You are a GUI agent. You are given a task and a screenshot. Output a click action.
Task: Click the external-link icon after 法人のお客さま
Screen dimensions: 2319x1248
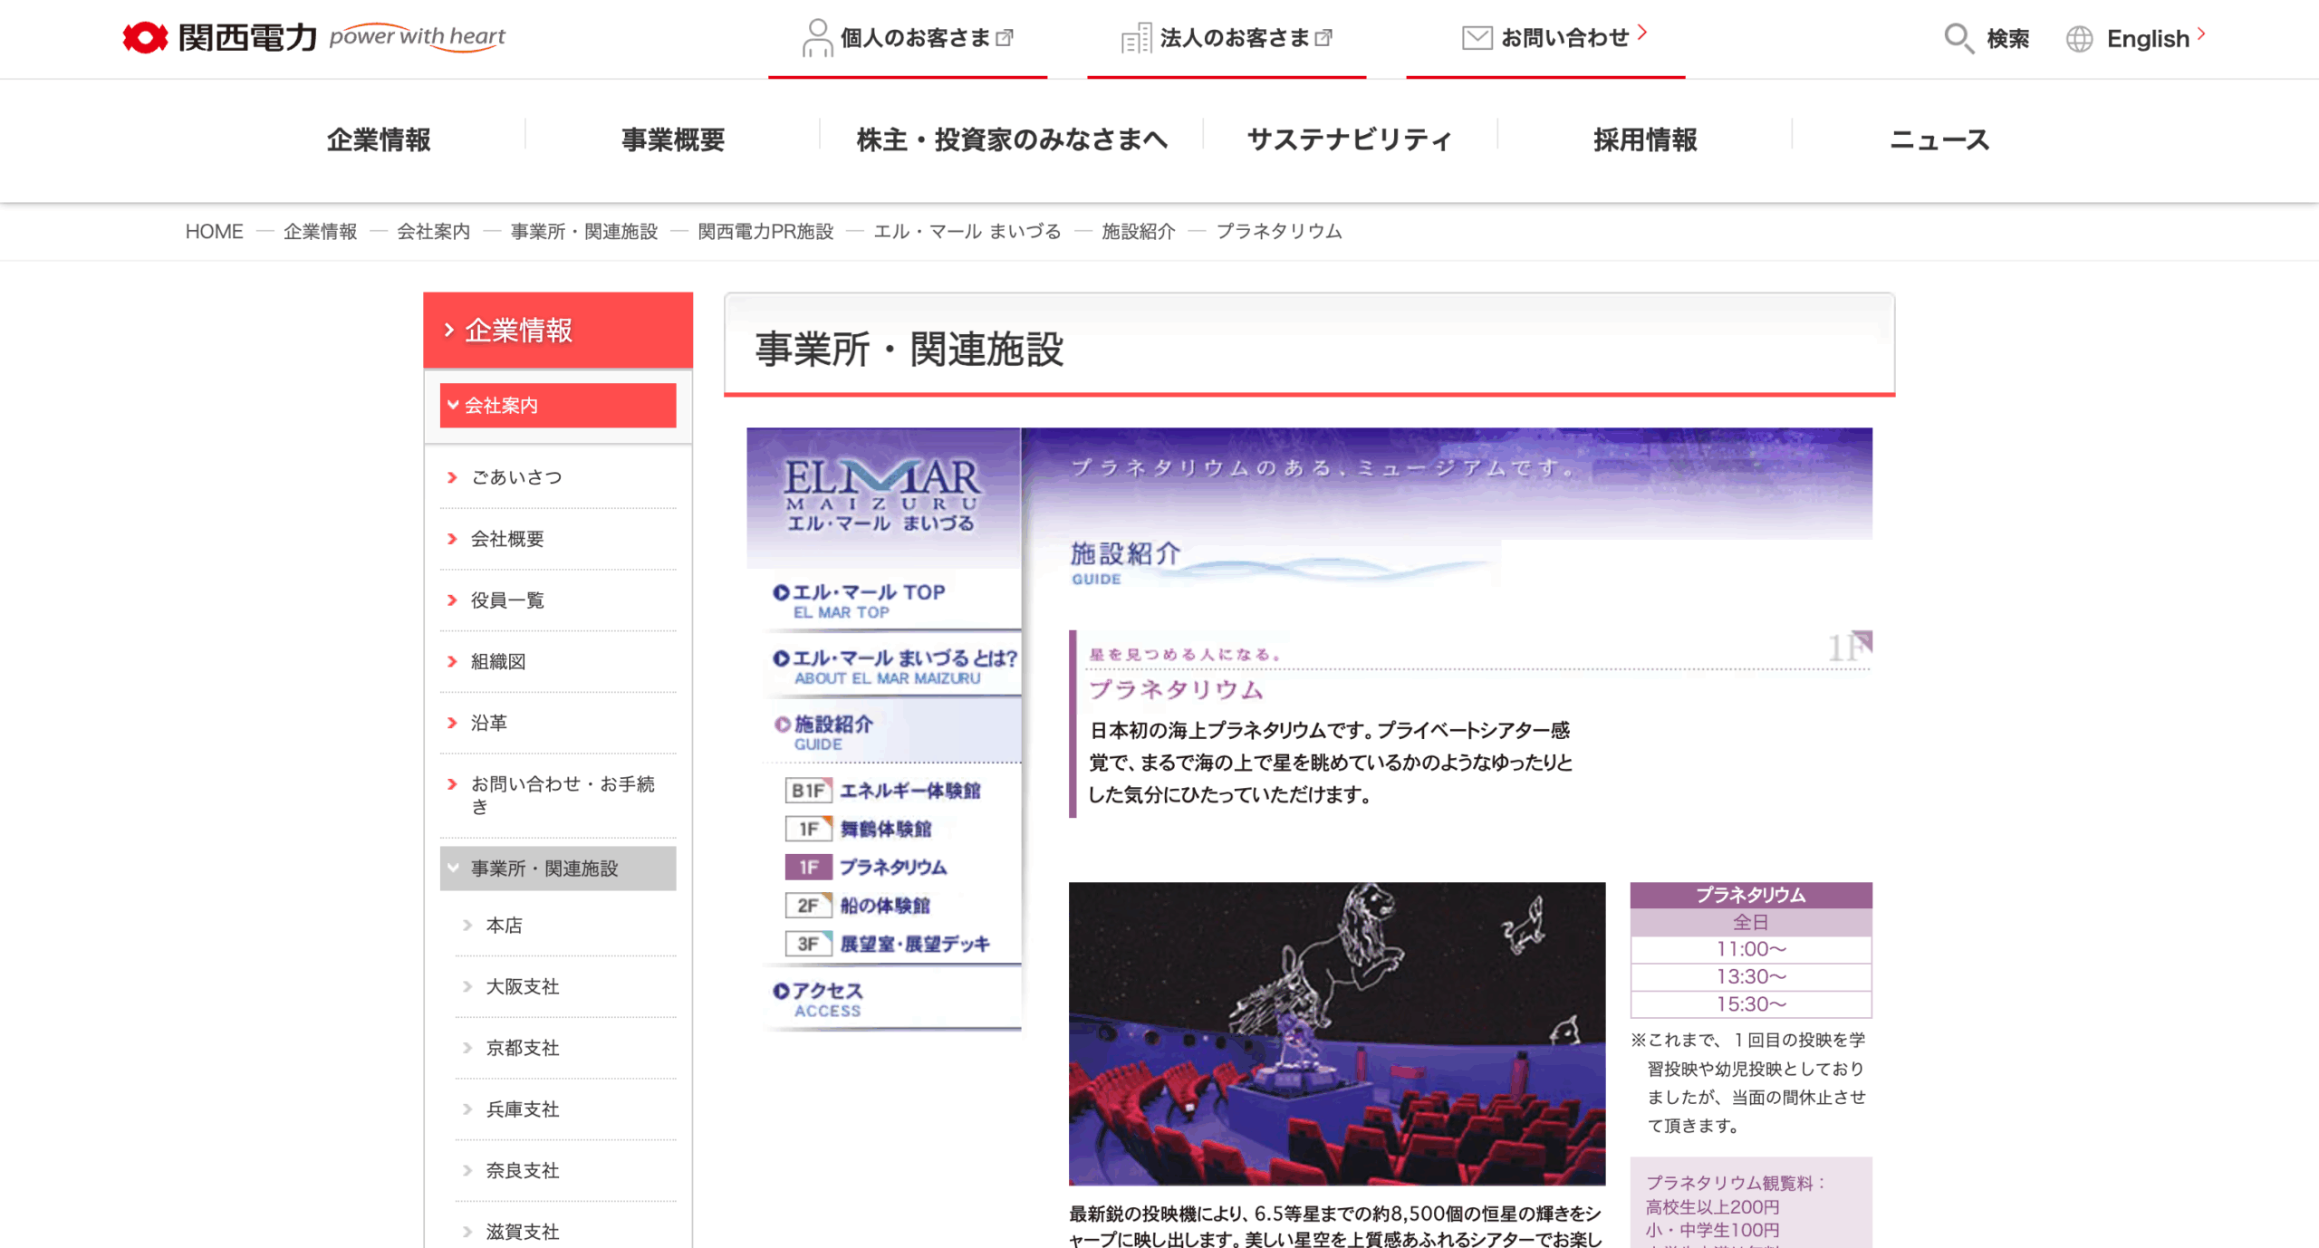1323,38
